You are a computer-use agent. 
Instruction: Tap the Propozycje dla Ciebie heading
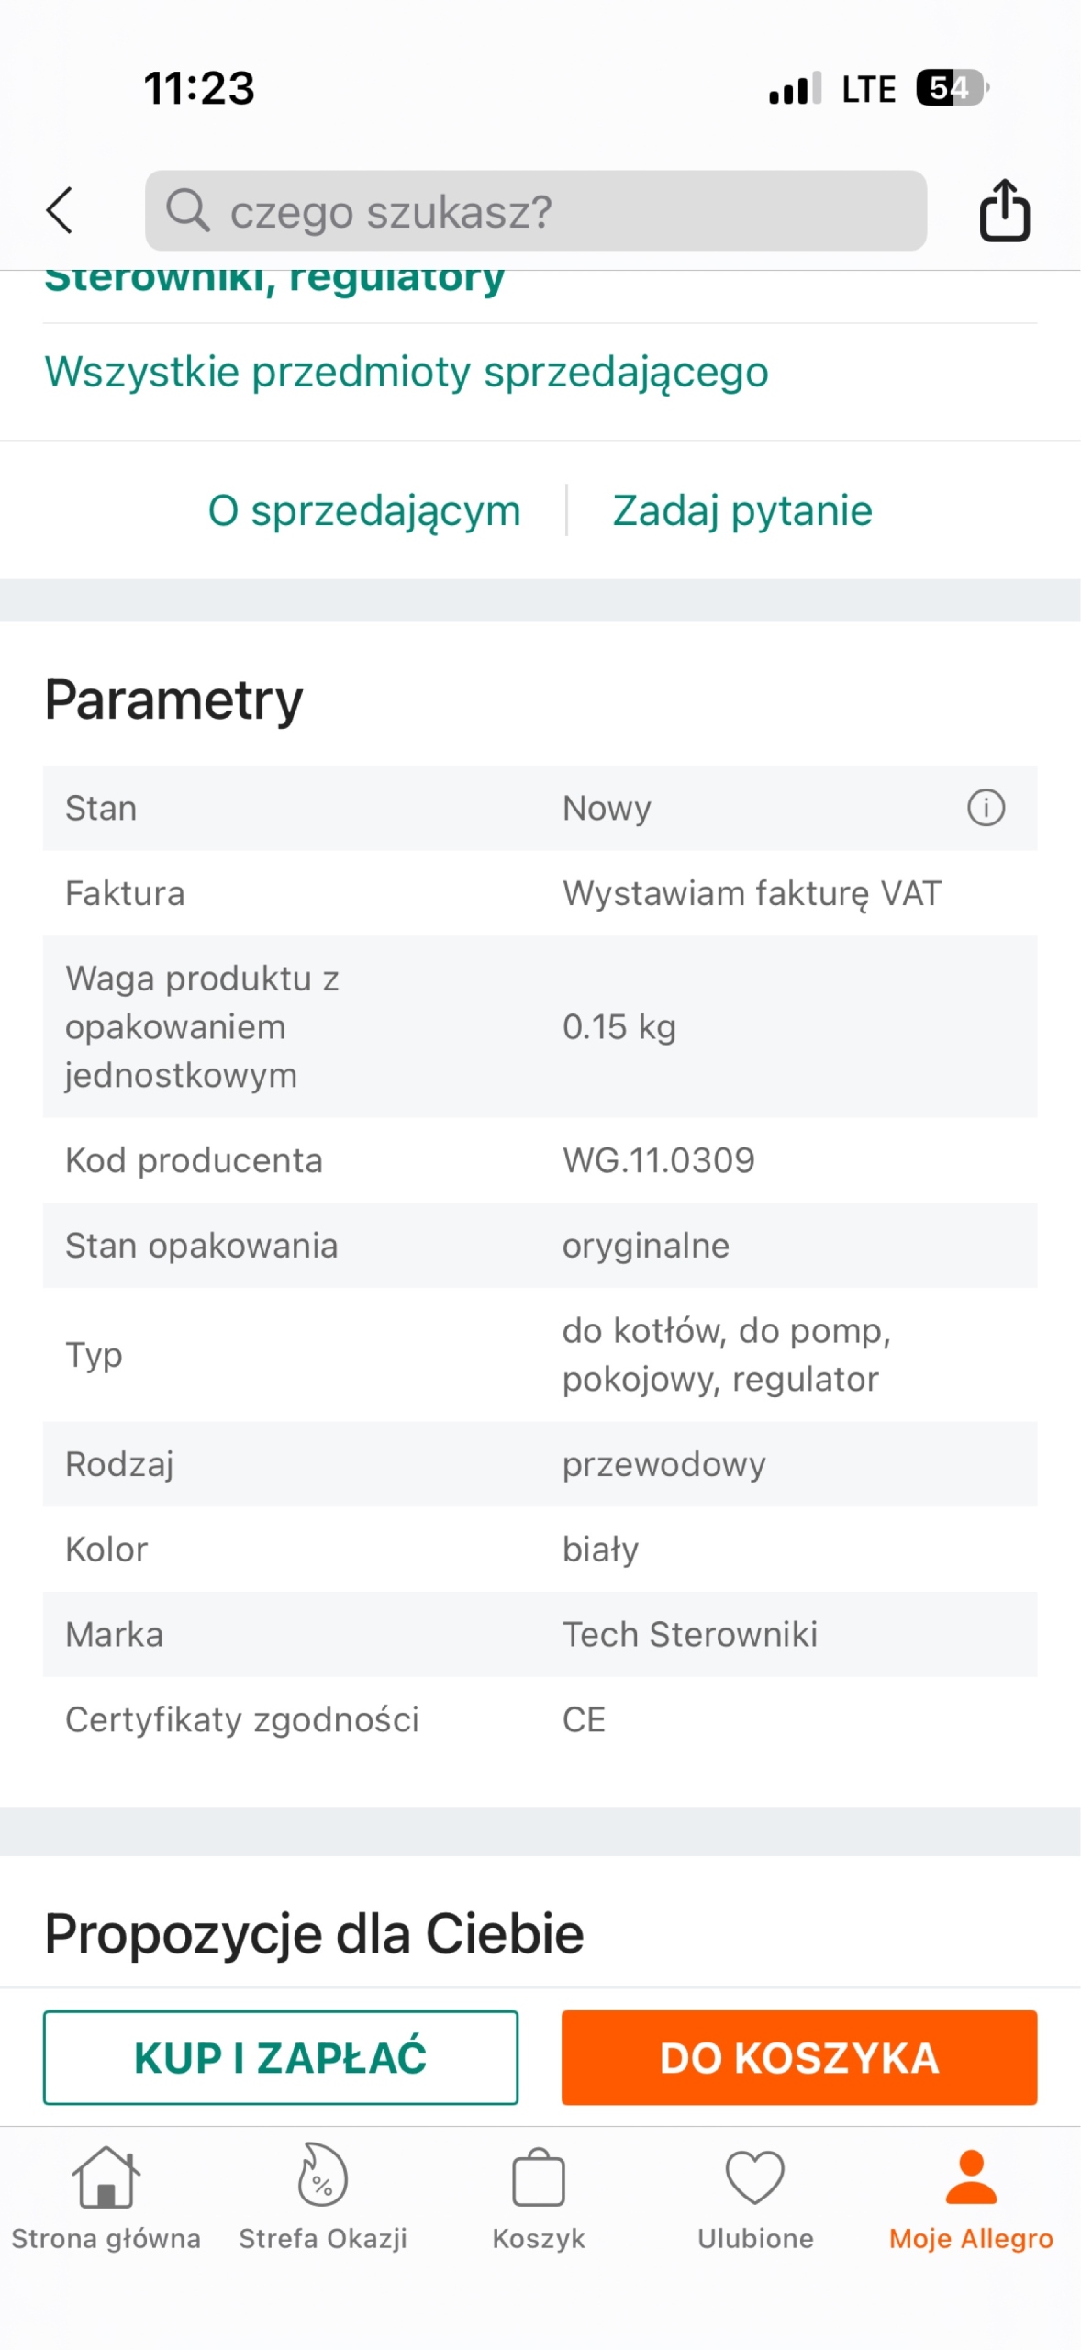click(x=314, y=1932)
